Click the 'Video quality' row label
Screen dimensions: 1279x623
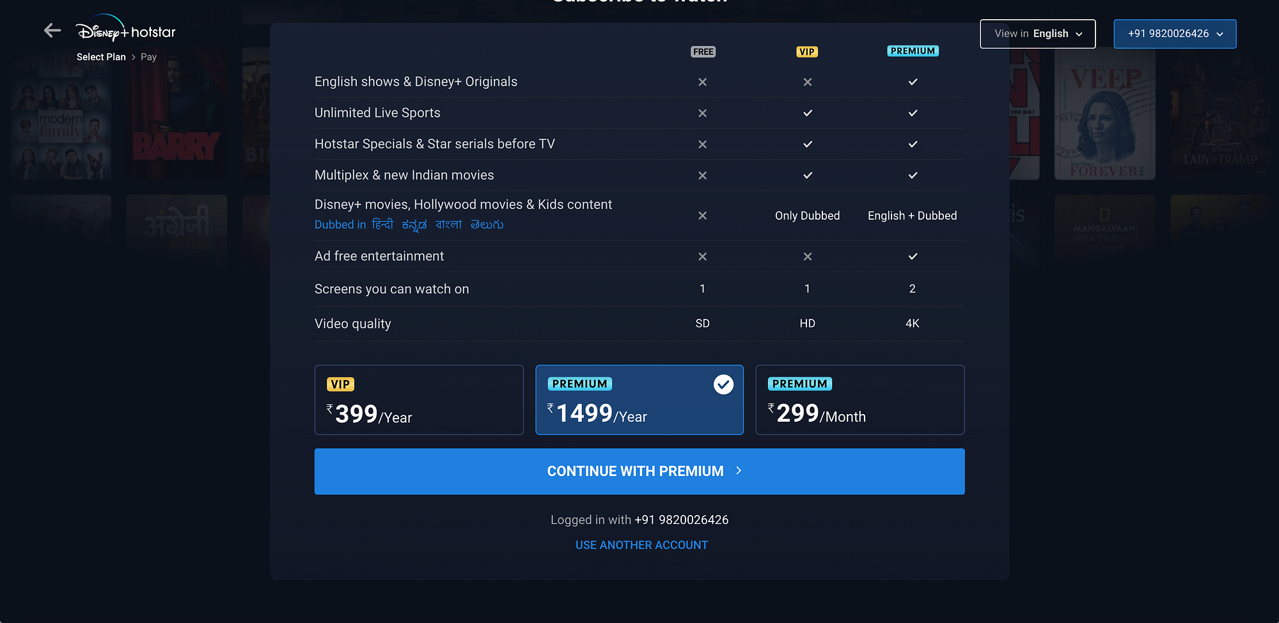352,324
